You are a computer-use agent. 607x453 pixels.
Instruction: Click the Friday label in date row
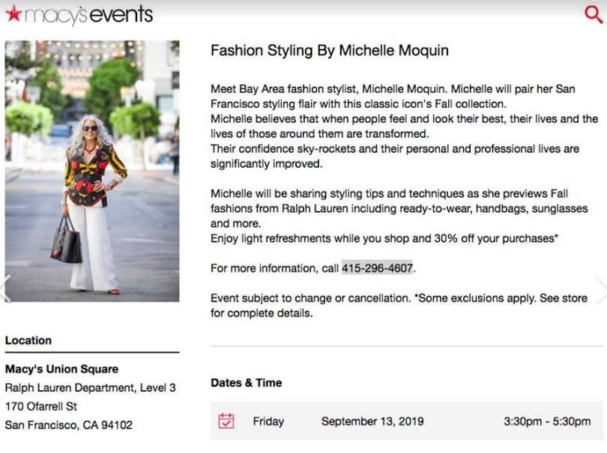[x=268, y=422]
